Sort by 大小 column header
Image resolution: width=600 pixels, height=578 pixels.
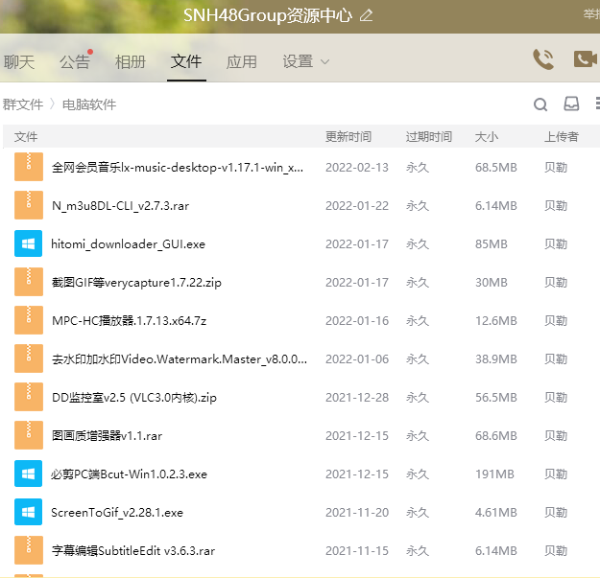[487, 136]
